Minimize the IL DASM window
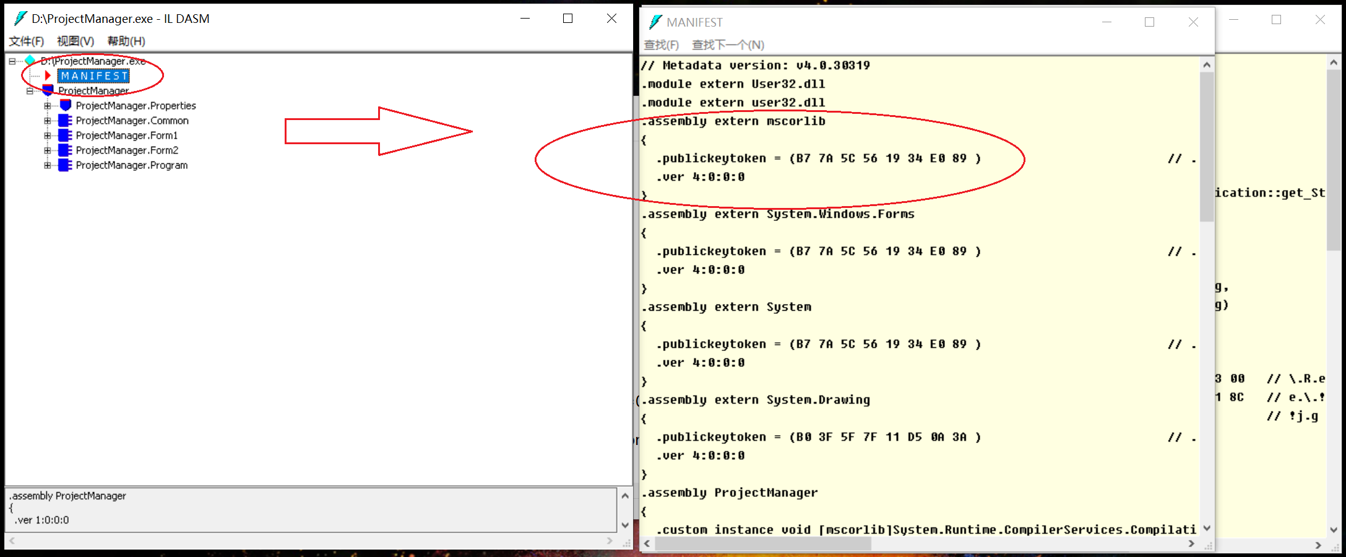The height and width of the screenshot is (557, 1346). click(525, 19)
